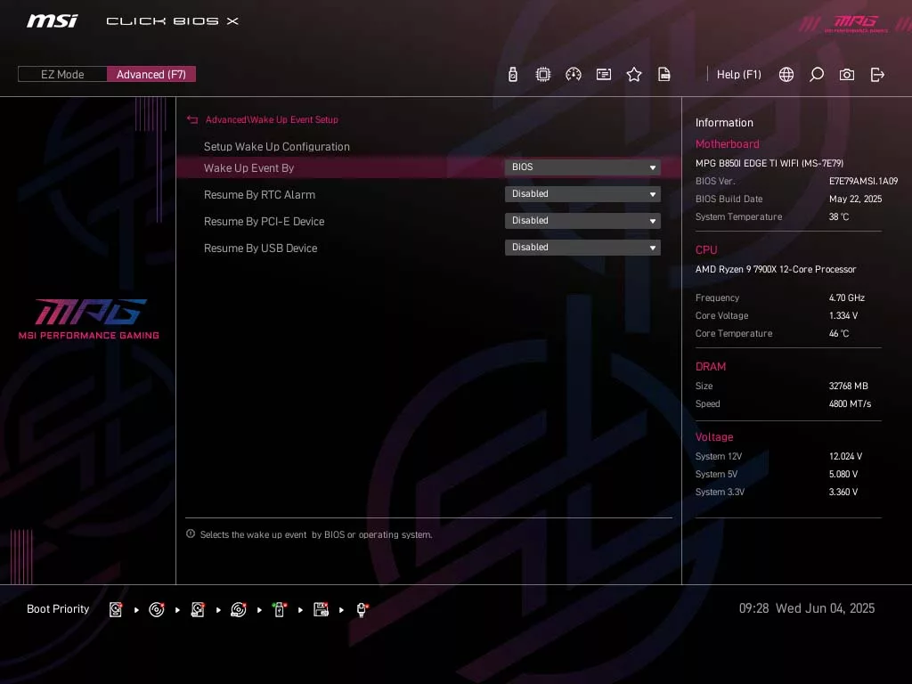
Task: Open Help (F1)
Action: click(738, 75)
